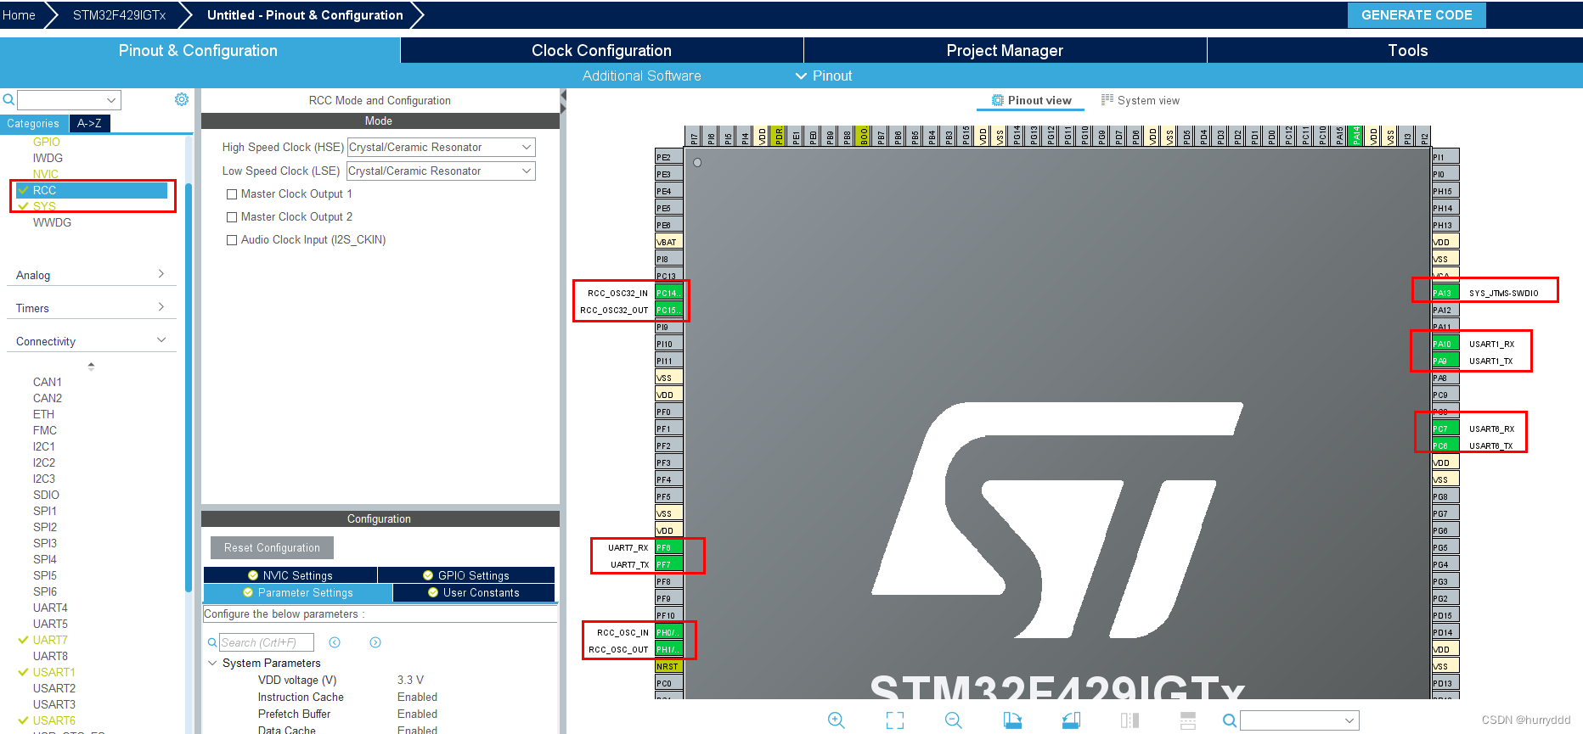Select the PF7 UART7_TX pin
Viewport: 1583px width, 734px height.
[x=668, y=564]
